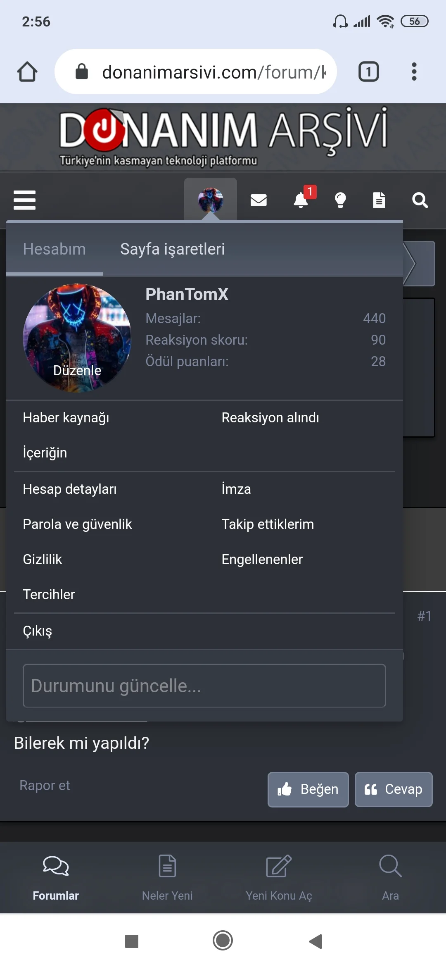Open the browser tab switcher

(368, 72)
